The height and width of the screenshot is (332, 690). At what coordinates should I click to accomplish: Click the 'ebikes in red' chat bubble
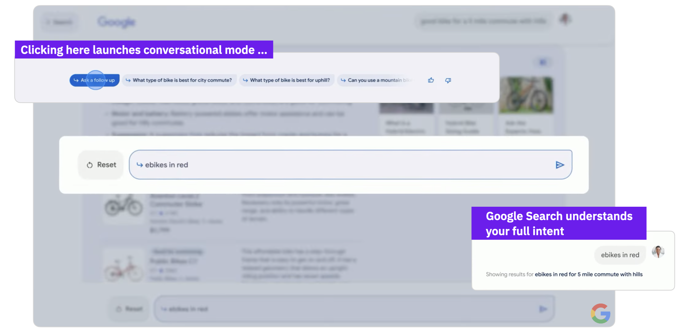(620, 255)
